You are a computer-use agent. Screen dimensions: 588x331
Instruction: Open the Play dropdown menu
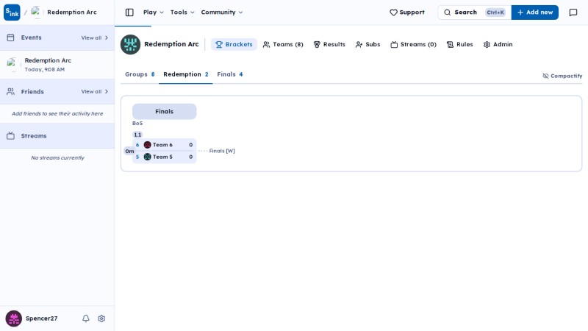(154, 13)
